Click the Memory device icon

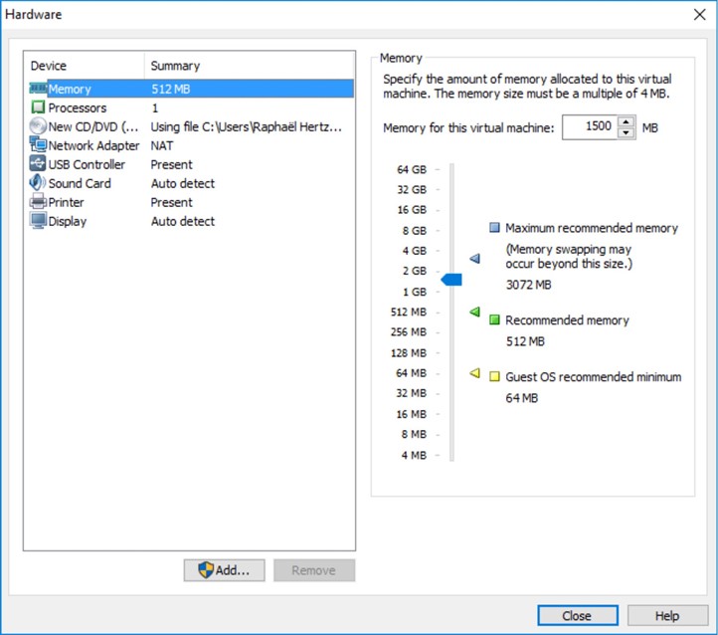tap(38, 88)
